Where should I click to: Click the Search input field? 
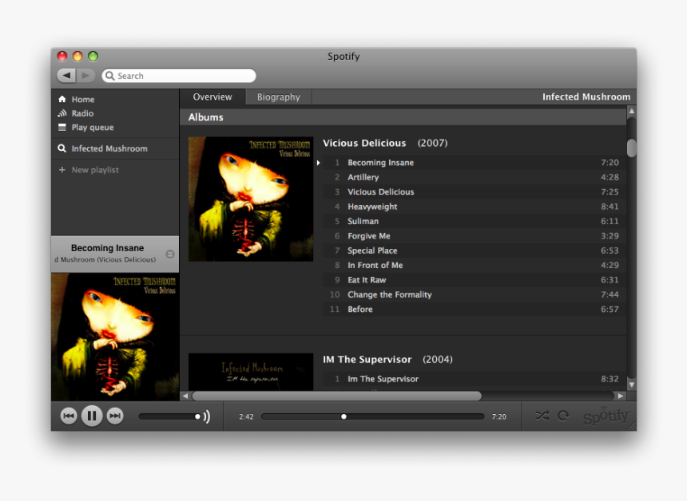tap(179, 76)
